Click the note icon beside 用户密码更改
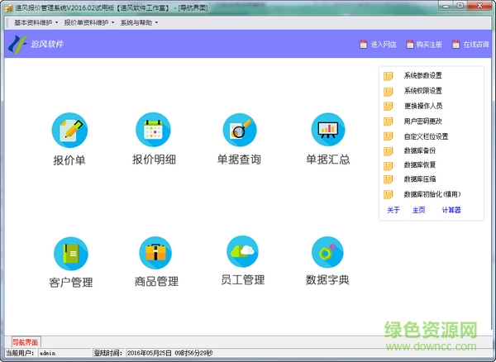 coord(389,121)
